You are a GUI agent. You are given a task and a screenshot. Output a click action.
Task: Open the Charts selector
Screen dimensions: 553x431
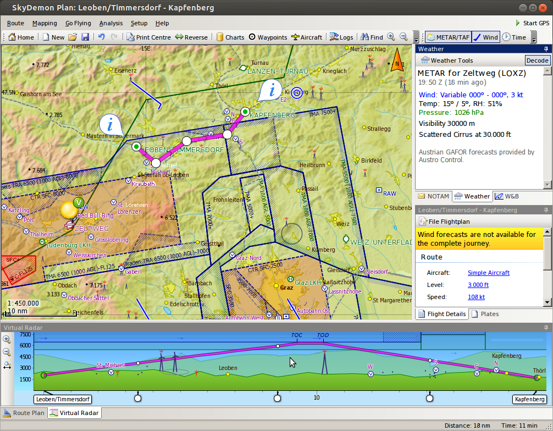(230, 37)
